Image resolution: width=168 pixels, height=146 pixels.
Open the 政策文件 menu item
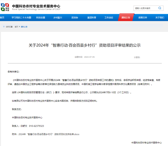point(143,18)
